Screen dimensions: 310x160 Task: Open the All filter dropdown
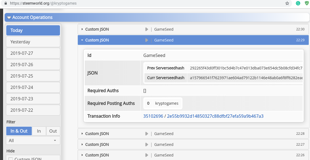[33, 140]
